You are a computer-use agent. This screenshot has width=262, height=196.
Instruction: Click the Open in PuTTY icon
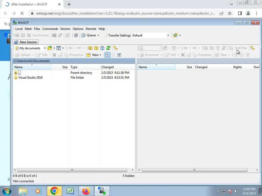(x=60, y=35)
